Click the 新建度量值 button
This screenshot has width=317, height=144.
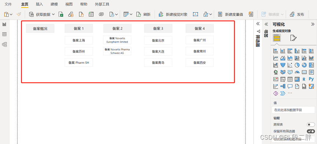point(231,14)
